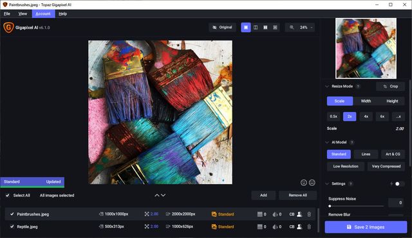This screenshot has width=412, height=238.
Task: Click the Suppress Noise value field
Action: tap(396, 203)
